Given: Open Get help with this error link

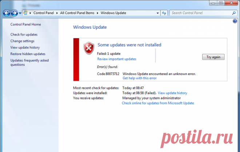Looking at the screenshot, I should tap(140, 78).
